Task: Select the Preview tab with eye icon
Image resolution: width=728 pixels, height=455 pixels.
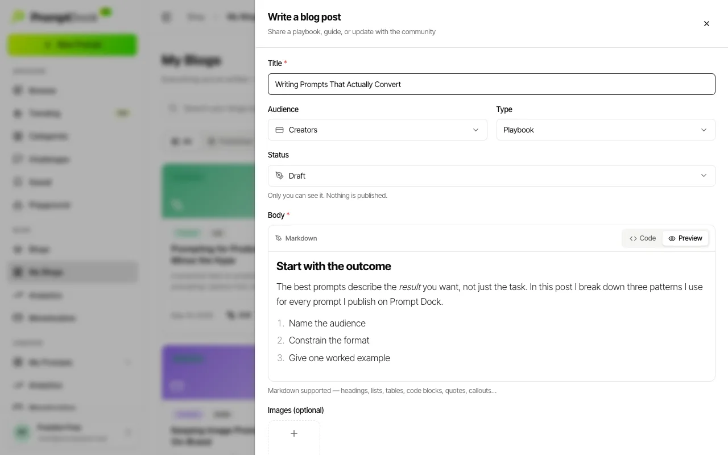Action: point(685,238)
